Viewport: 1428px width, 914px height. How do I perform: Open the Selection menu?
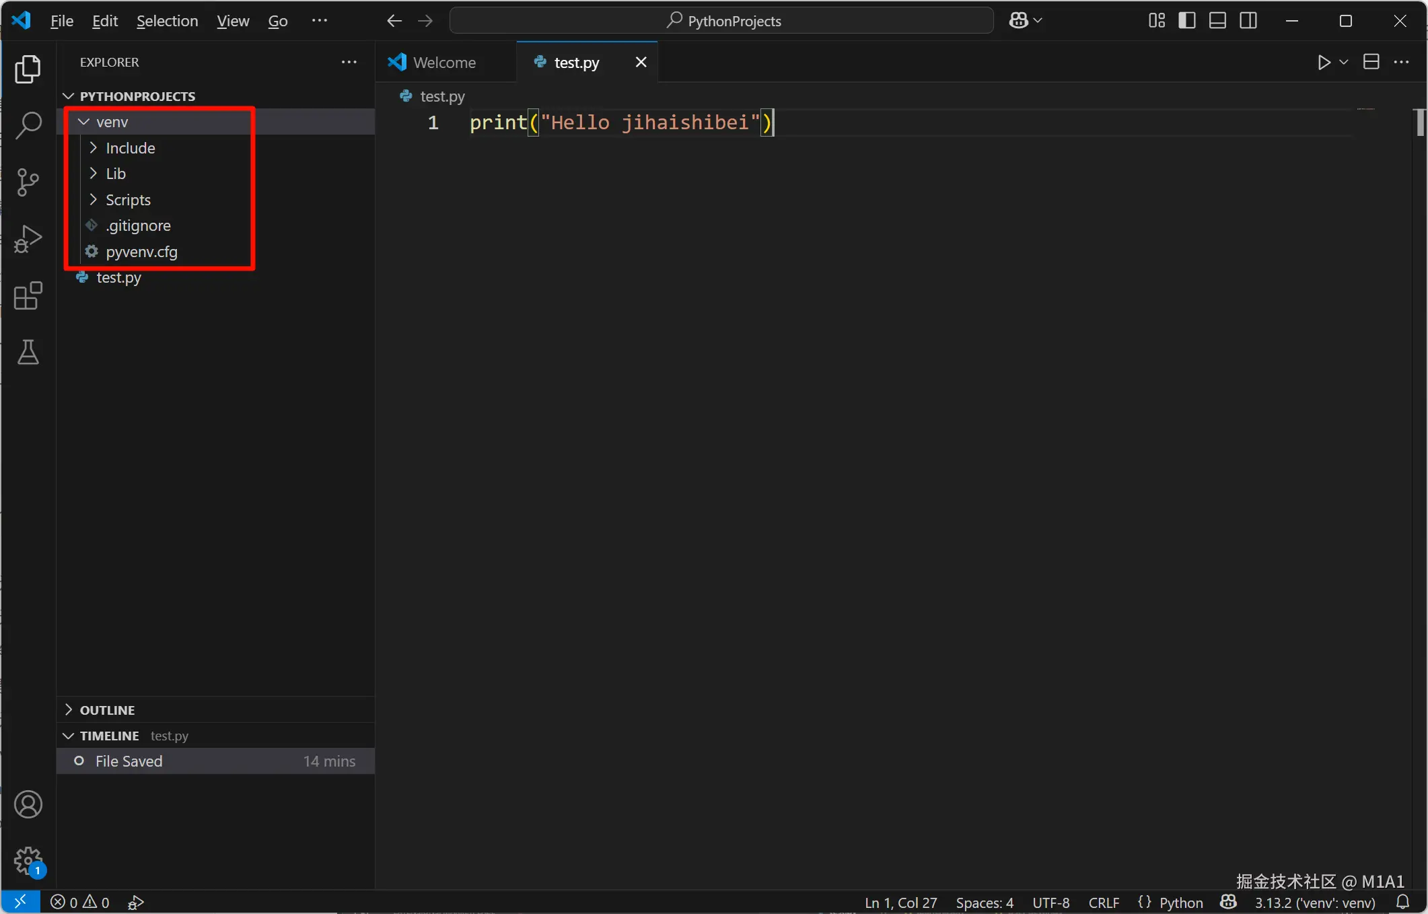[x=167, y=21]
